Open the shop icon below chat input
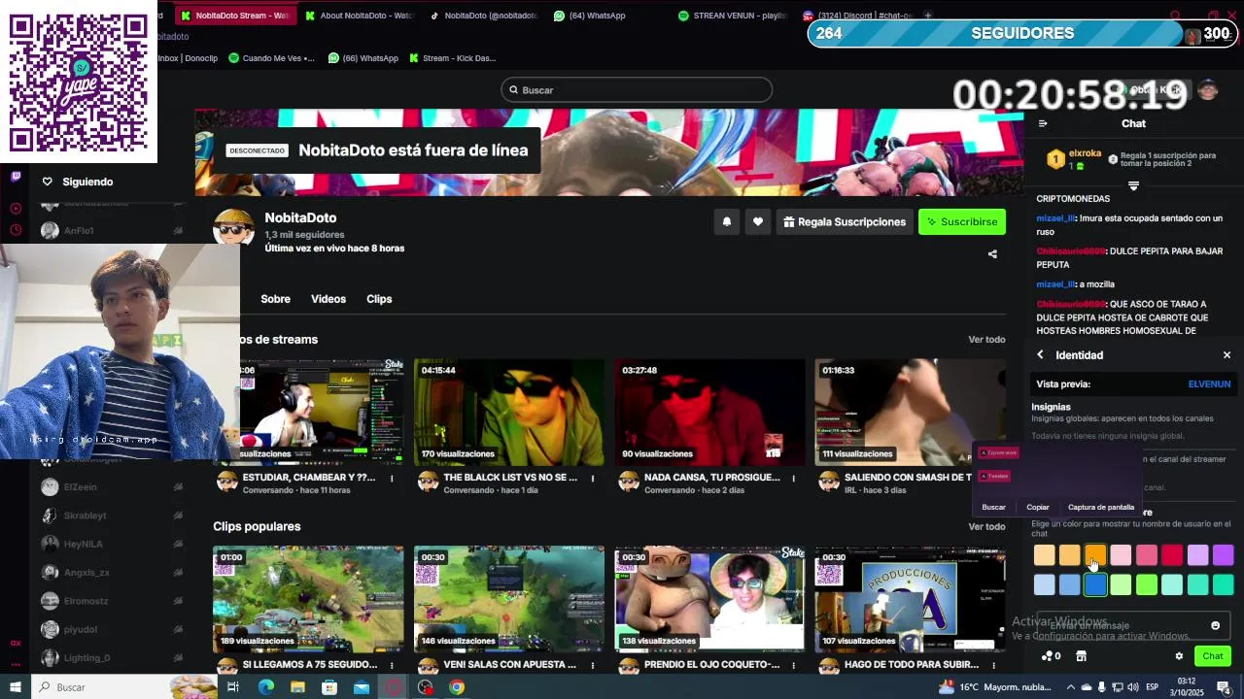The image size is (1244, 699). [1081, 656]
